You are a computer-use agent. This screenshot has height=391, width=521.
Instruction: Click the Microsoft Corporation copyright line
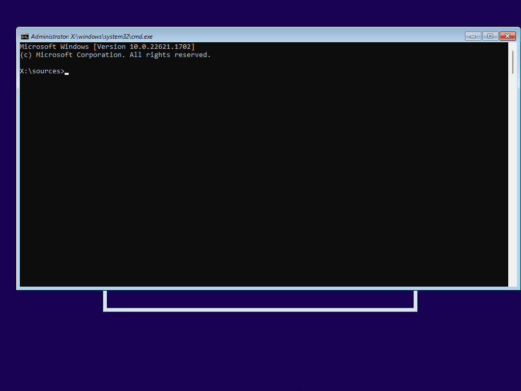115,54
